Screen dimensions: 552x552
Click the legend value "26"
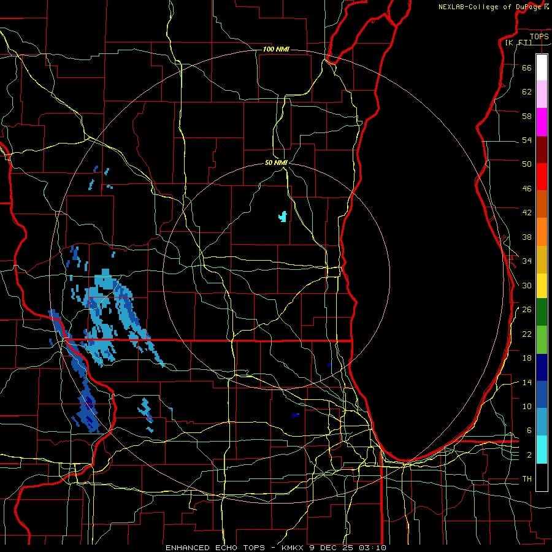click(527, 310)
